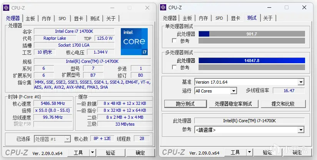The image size is (317, 160).
Task: Switch to 内存 tab in left window
Action: [47, 19]
